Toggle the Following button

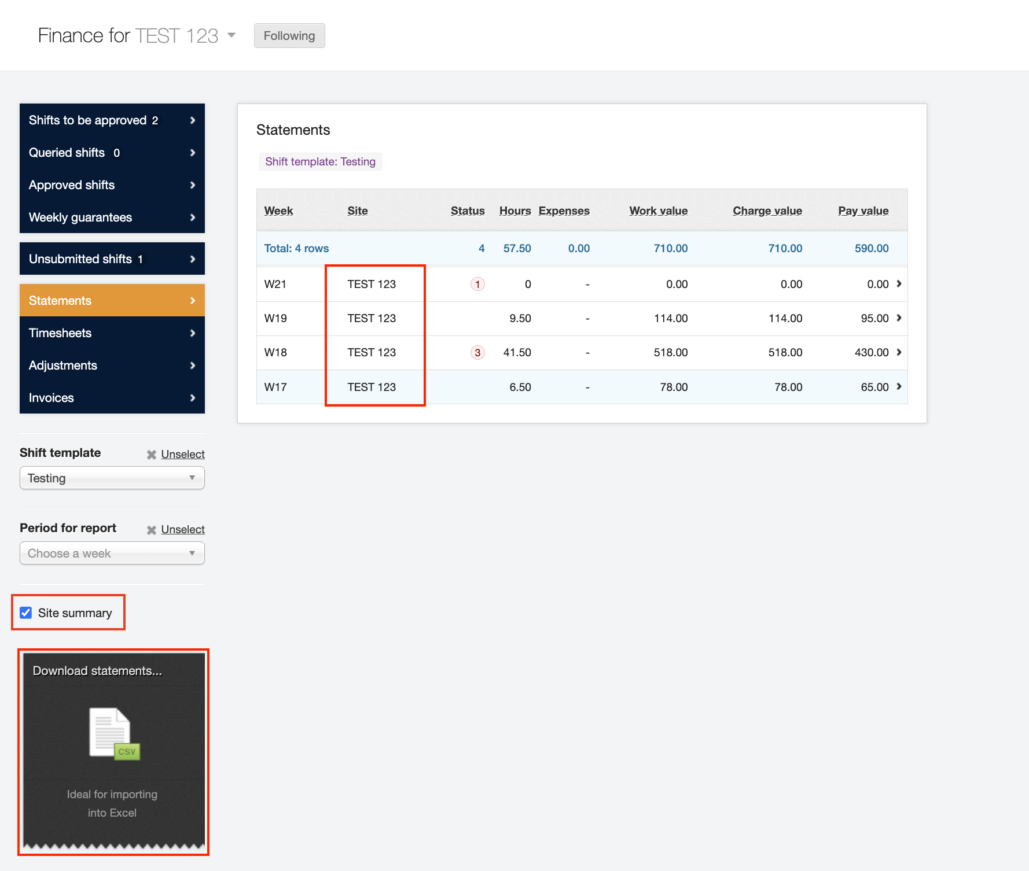[x=289, y=36]
